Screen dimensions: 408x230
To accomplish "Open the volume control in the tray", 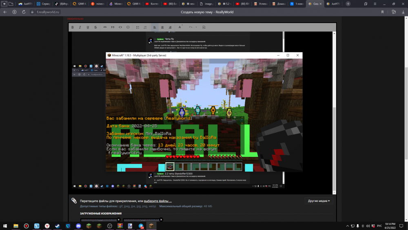I will (x=368, y=226).
